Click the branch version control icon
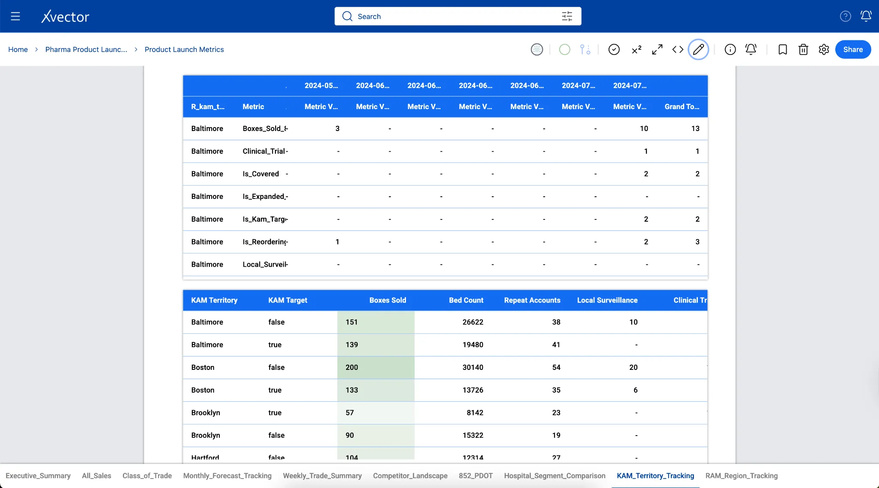 pos(585,49)
